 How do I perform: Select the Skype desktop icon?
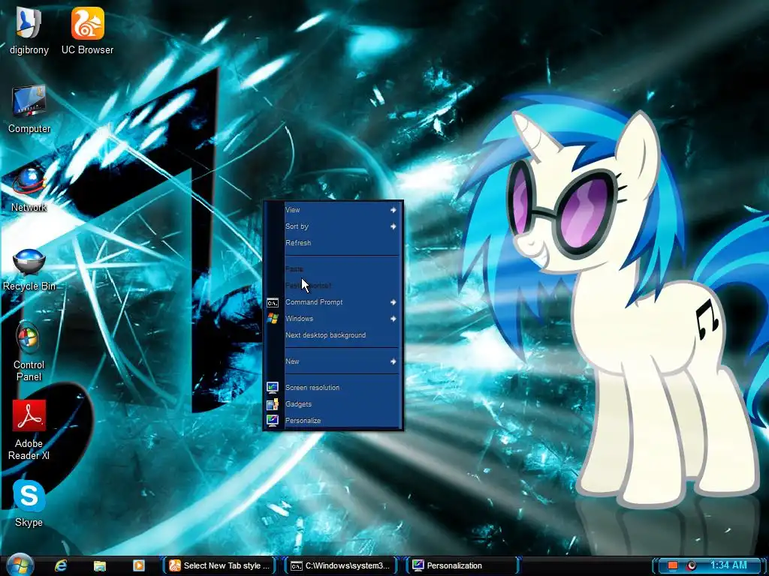pyautogui.click(x=29, y=496)
